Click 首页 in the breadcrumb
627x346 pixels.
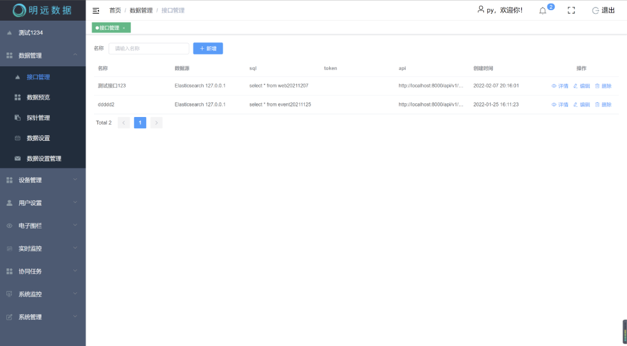(115, 11)
